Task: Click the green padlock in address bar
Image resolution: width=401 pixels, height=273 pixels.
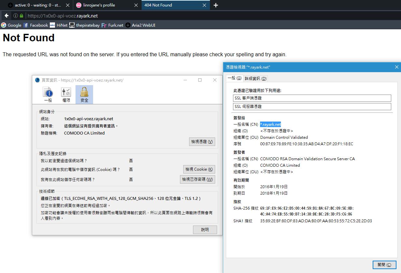Action: point(21,16)
